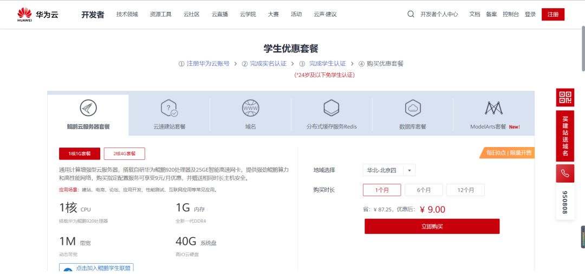
Task: Click the 立即购买 button
Action: [432, 226]
